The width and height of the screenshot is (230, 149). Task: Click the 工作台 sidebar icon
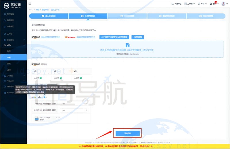pyautogui.click(x=5, y=34)
